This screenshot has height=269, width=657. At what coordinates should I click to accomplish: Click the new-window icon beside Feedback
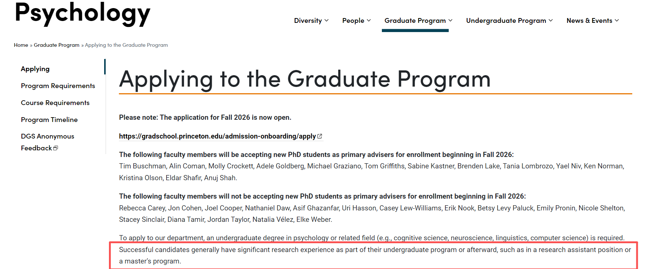(x=56, y=148)
